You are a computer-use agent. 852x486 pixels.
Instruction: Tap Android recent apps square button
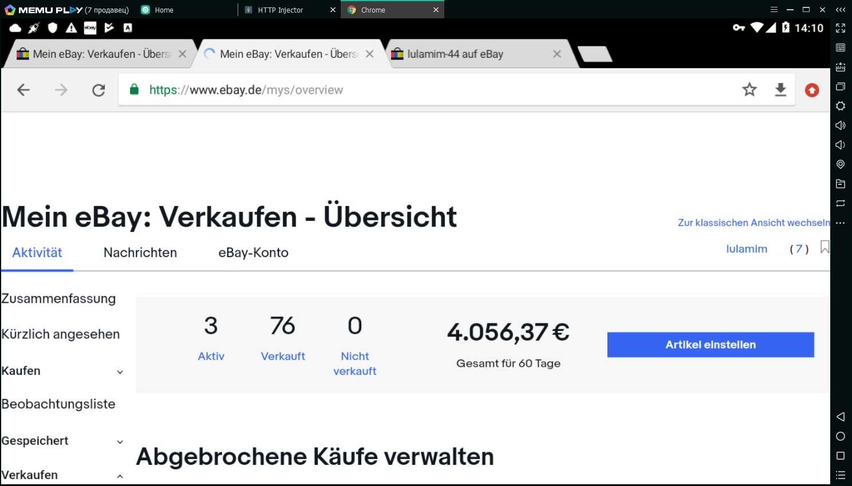click(x=841, y=456)
